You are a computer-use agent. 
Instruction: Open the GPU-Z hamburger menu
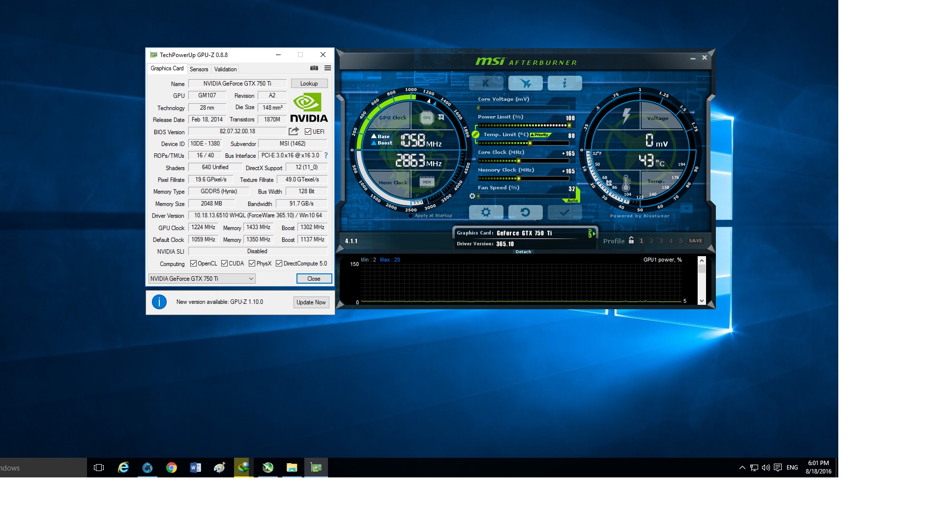coord(327,68)
